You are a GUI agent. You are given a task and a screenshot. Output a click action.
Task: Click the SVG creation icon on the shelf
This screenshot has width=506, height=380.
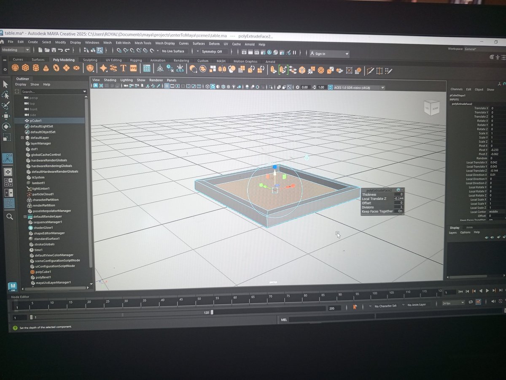click(x=133, y=69)
